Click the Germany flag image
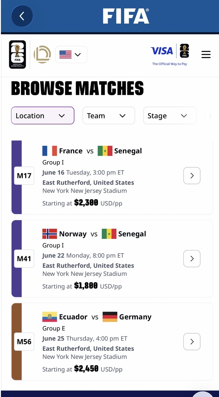The height and width of the screenshot is (397, 219). point(110,317)
